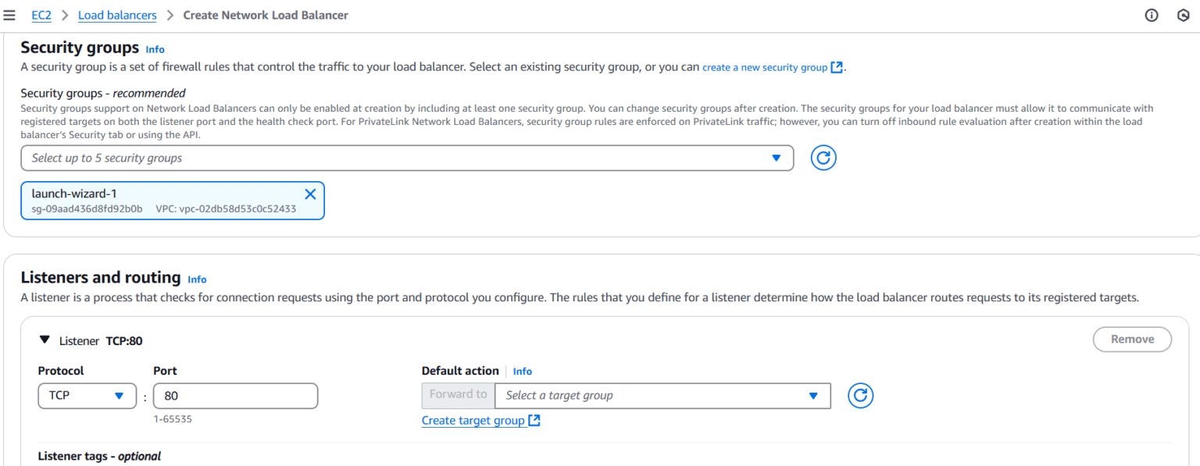Open the navigation hamburger menu
This screenshot has height=466, width=1200.
pos(11,15)
